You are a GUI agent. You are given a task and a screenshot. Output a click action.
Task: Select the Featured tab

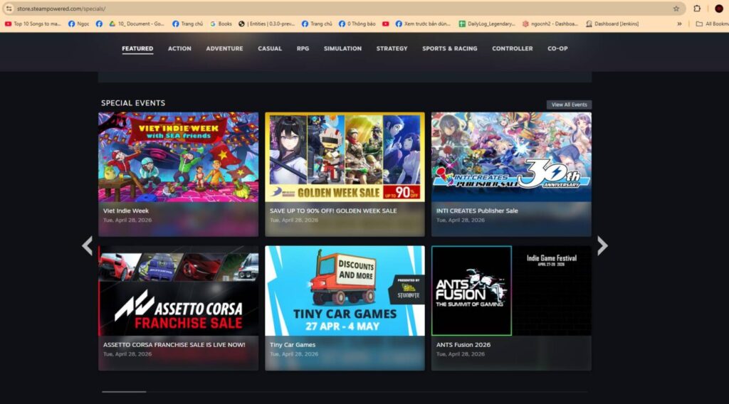(137, 48)
